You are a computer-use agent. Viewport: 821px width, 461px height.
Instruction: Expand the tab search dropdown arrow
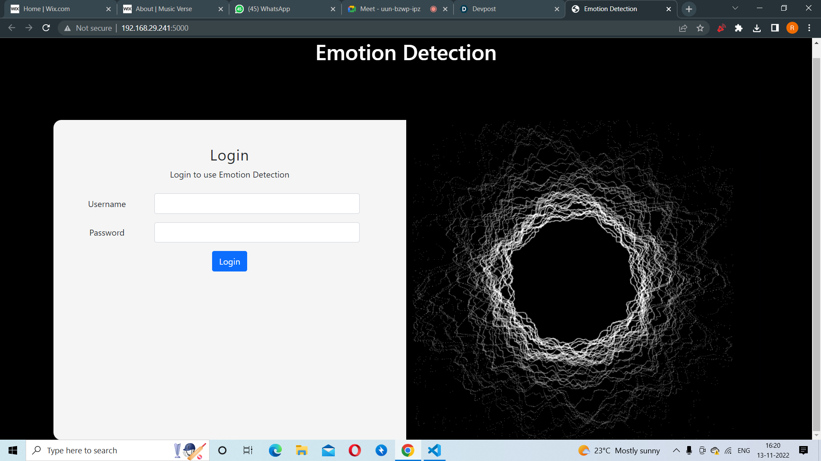tap(735, 9)
